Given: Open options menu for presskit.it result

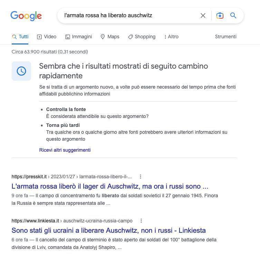Looking at the screenshot, I should pyautogui.click(x=141, y=177).
